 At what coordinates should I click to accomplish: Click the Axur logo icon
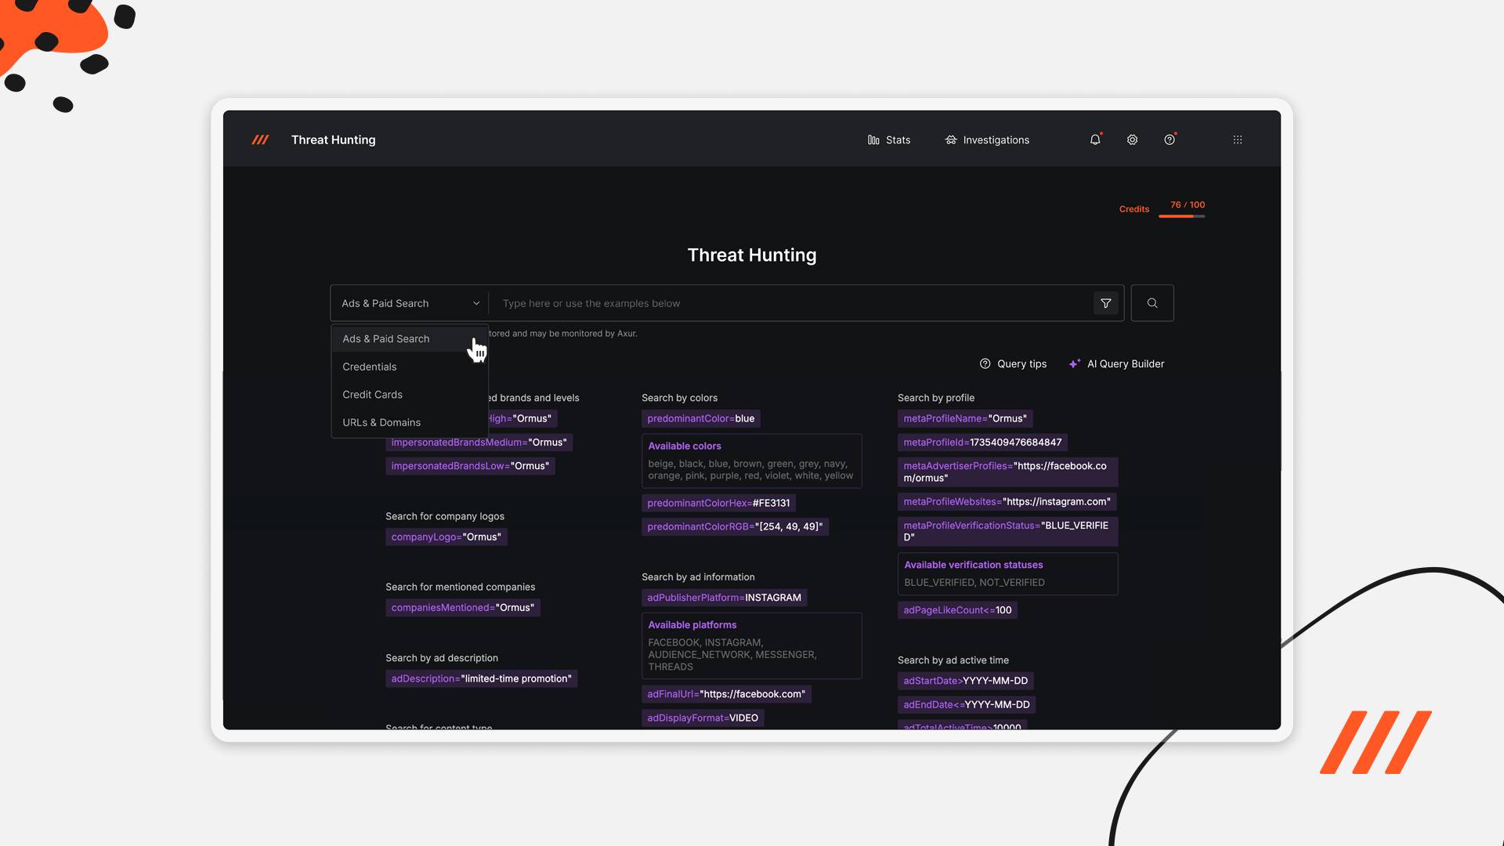(260, 139)
